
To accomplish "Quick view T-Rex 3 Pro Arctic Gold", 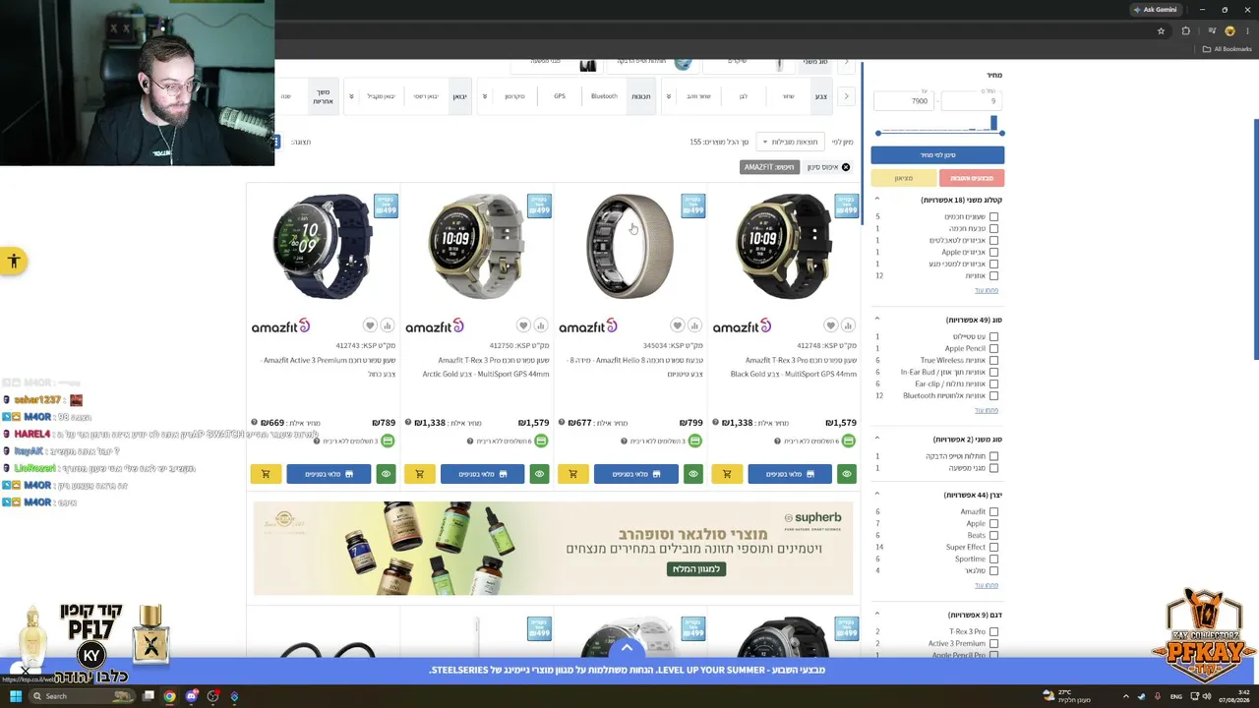I will click(x=539, y=474).
